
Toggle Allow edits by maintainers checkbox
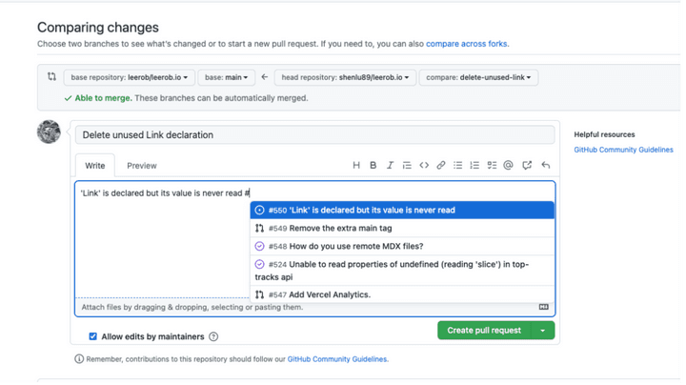[92, 336]
